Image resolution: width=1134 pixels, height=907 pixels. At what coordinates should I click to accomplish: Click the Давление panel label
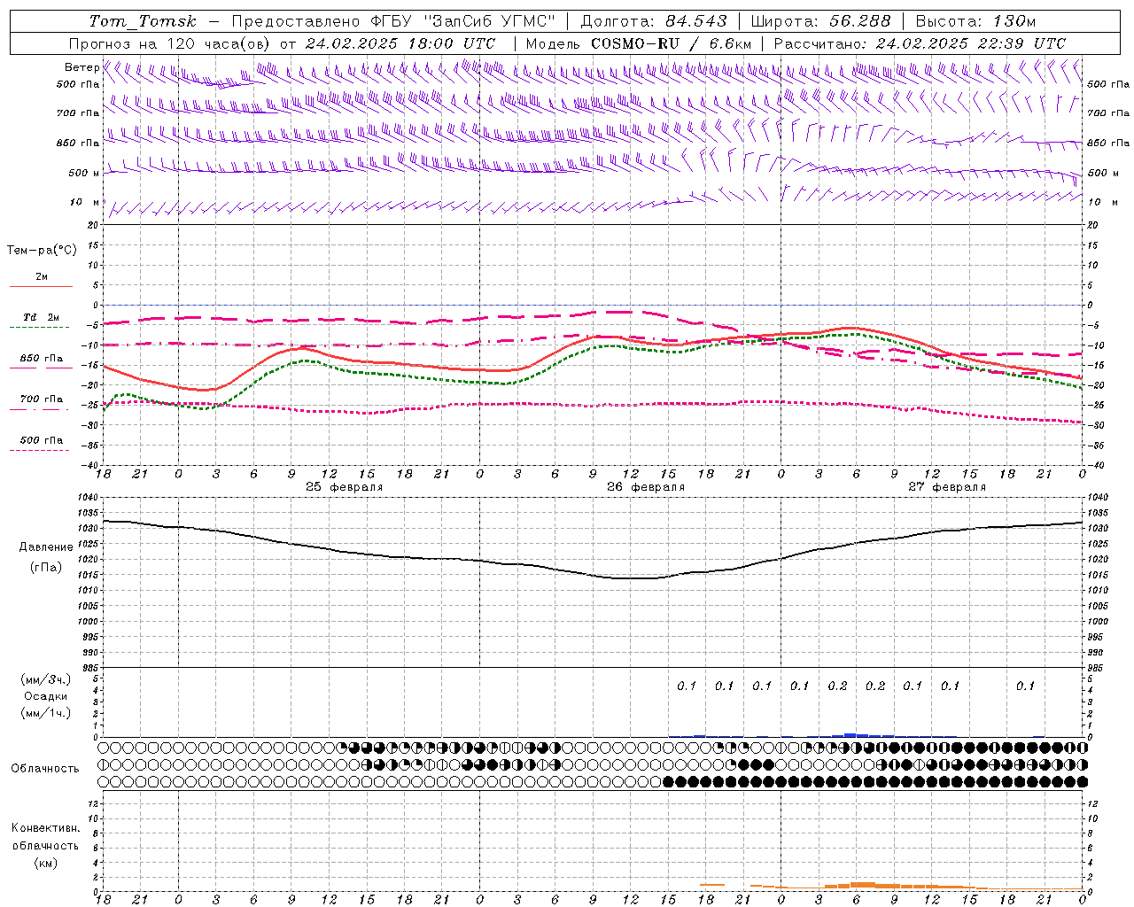[45, 547]
